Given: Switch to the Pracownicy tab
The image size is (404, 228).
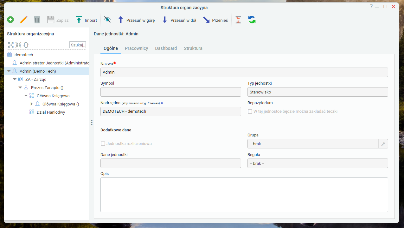Looking at the screenshot, I should pos(136,48).
